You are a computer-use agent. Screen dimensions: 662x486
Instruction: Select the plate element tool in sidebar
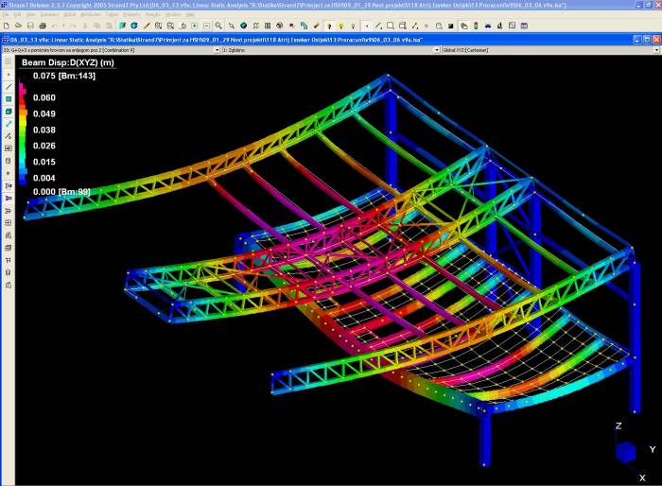[9, 98]
